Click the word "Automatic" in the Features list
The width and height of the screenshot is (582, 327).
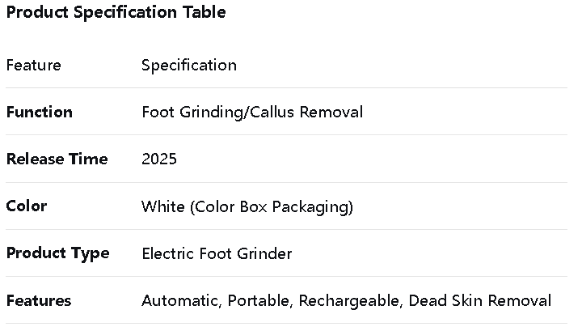[180, 300]
